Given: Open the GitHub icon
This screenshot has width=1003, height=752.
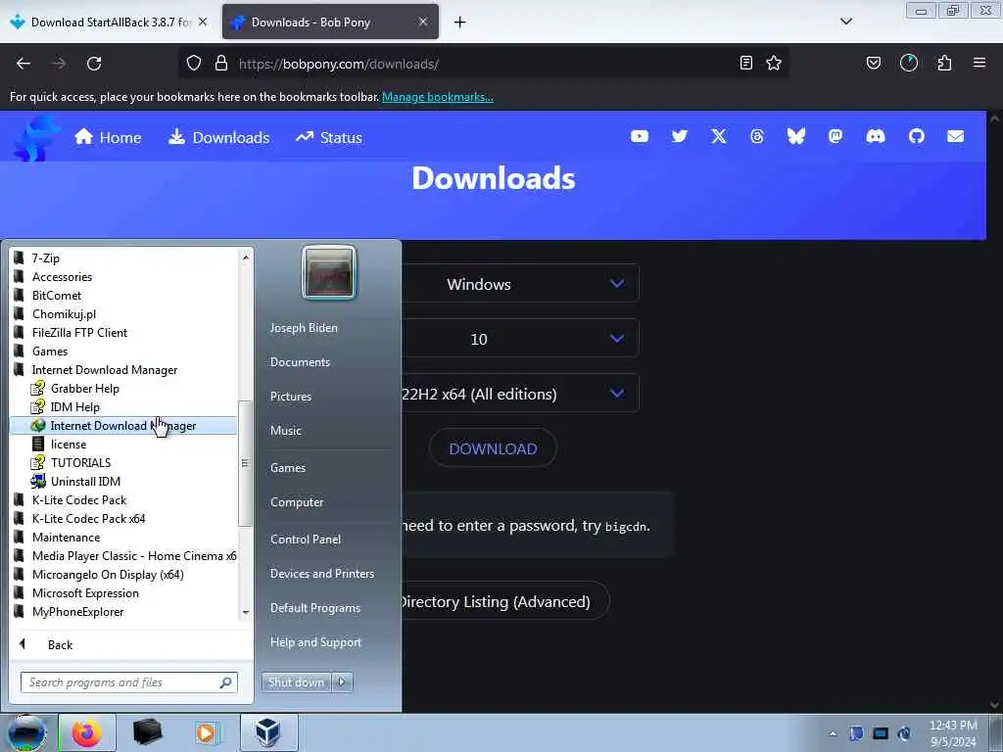Looking at the screenshot, I should [916, 136].
